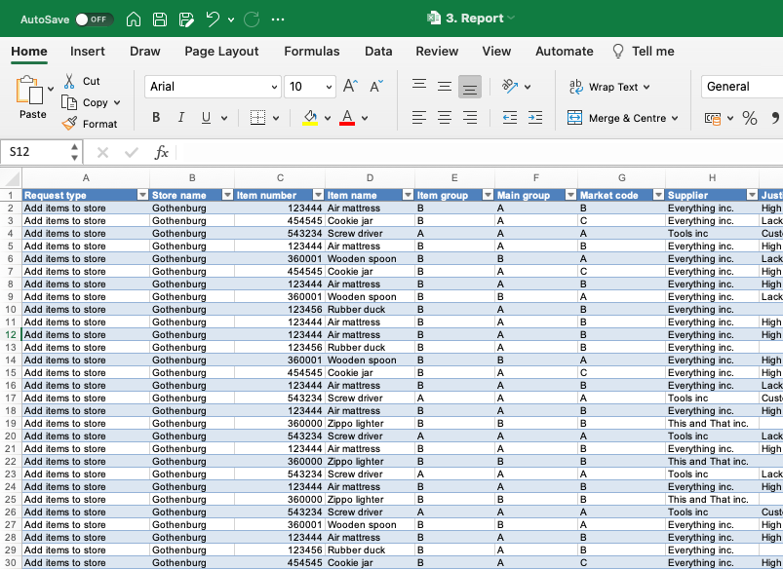Open the Arial font name dropdown

272,87
